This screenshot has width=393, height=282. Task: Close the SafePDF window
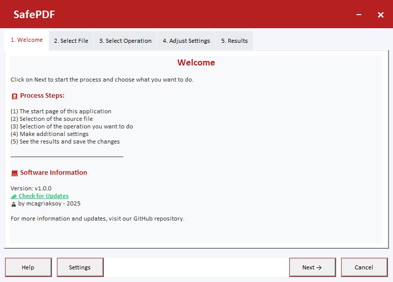[380, 15]
